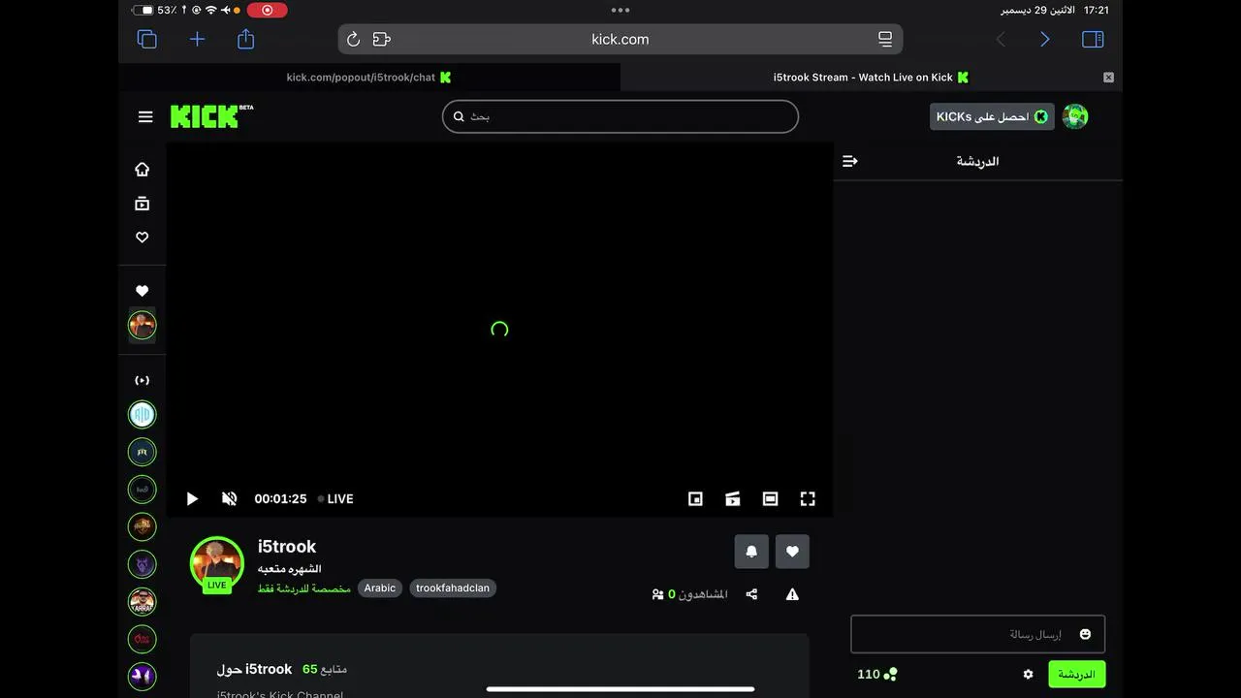This screenshot has width=1241, height=698.
Task: Open the outlined heart Following icon in sidebar
Action: [x=143, y=238]
